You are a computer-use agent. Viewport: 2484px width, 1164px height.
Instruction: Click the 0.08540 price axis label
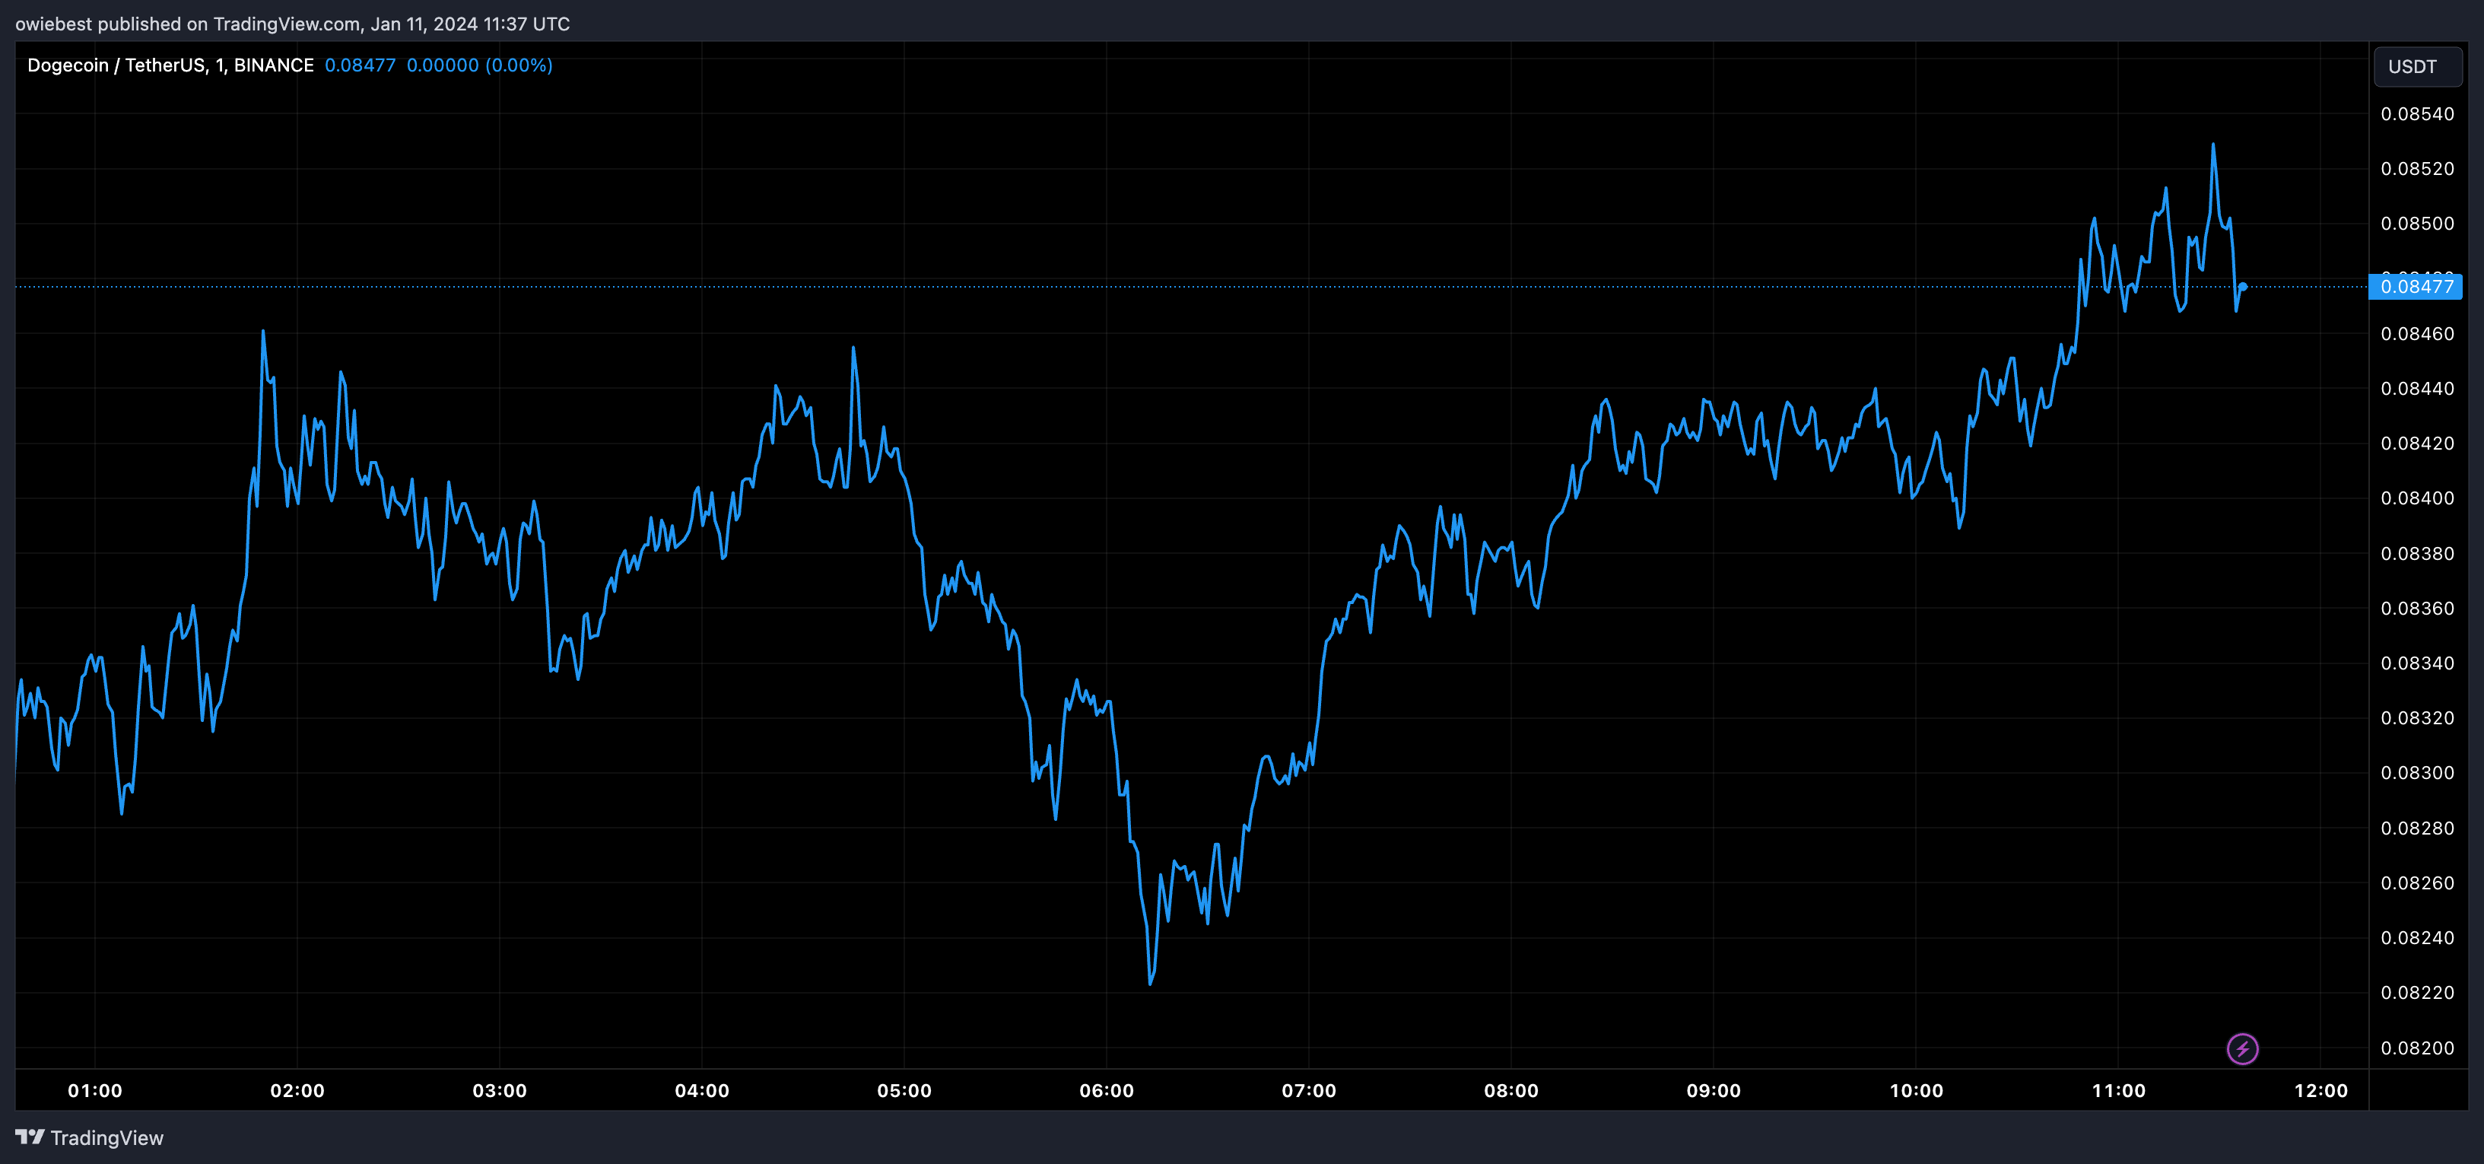2418,114
